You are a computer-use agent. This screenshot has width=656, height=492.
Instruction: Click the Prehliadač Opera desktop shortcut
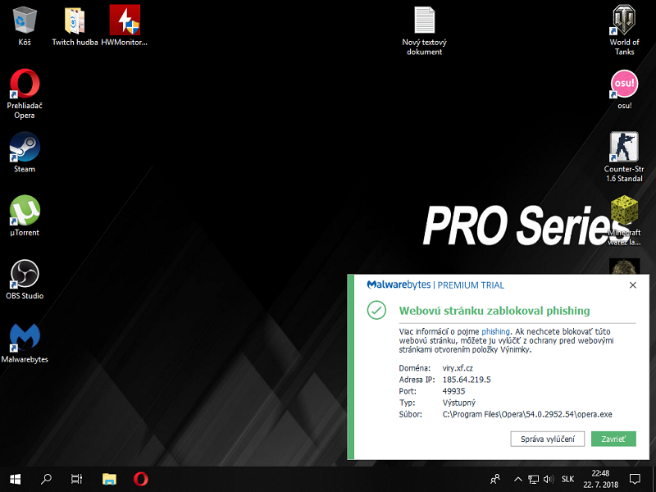tap(25, 93)
